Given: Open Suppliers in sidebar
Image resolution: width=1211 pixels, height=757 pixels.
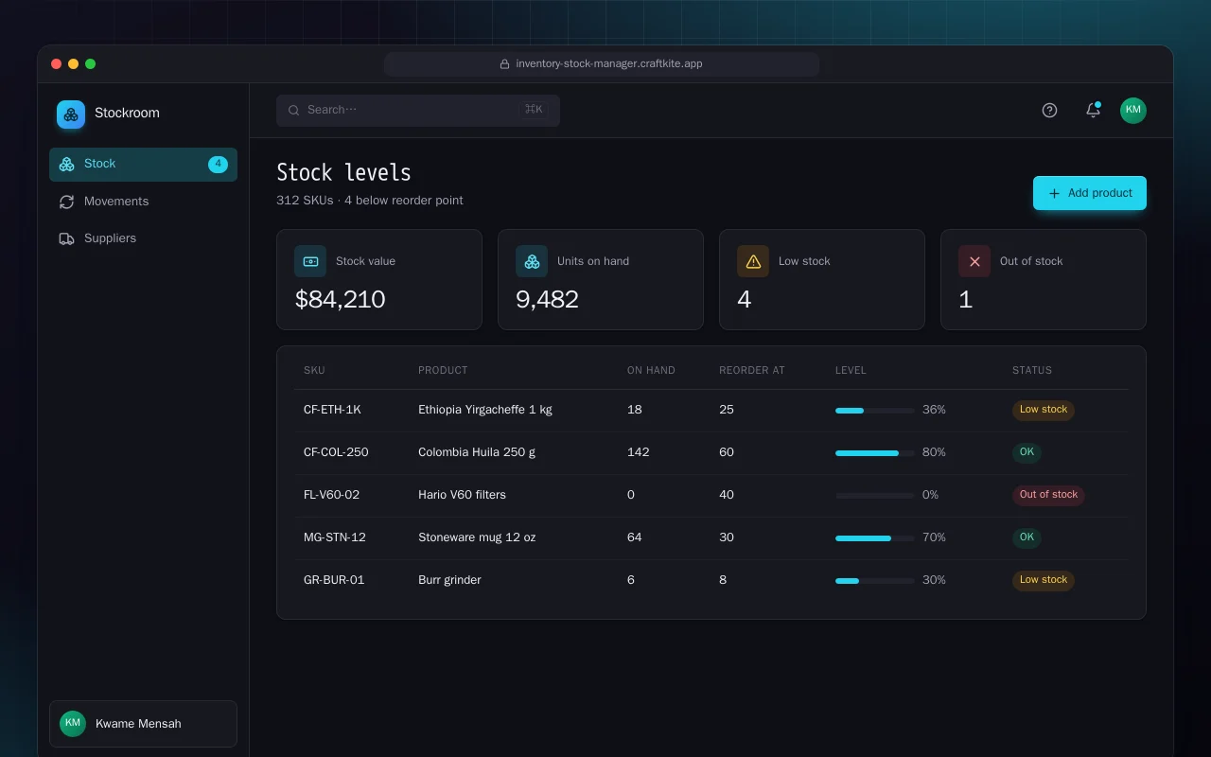Looking at the screenshot, I should (143, 238).
